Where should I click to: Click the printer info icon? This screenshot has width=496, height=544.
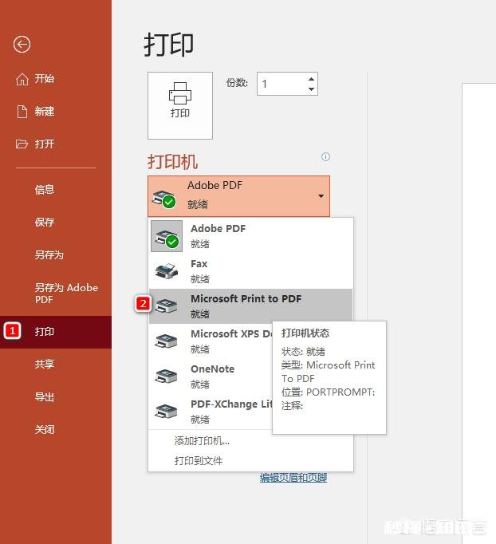coord(325,156)
